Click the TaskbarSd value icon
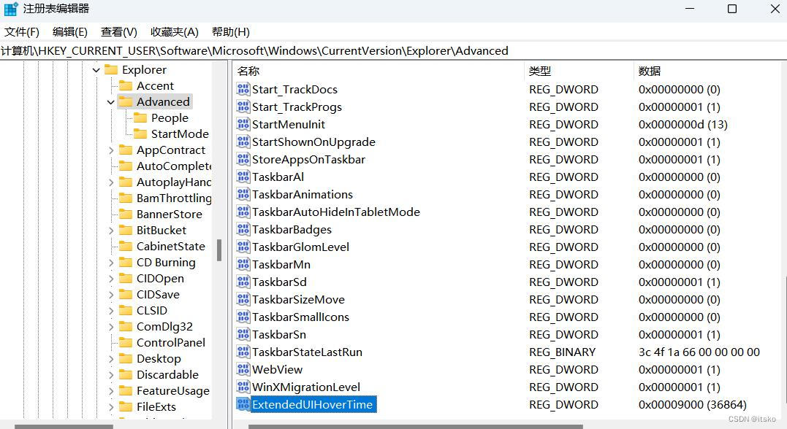Image resolution: width=787 pixels, height=429 pixels. [243, 282]
